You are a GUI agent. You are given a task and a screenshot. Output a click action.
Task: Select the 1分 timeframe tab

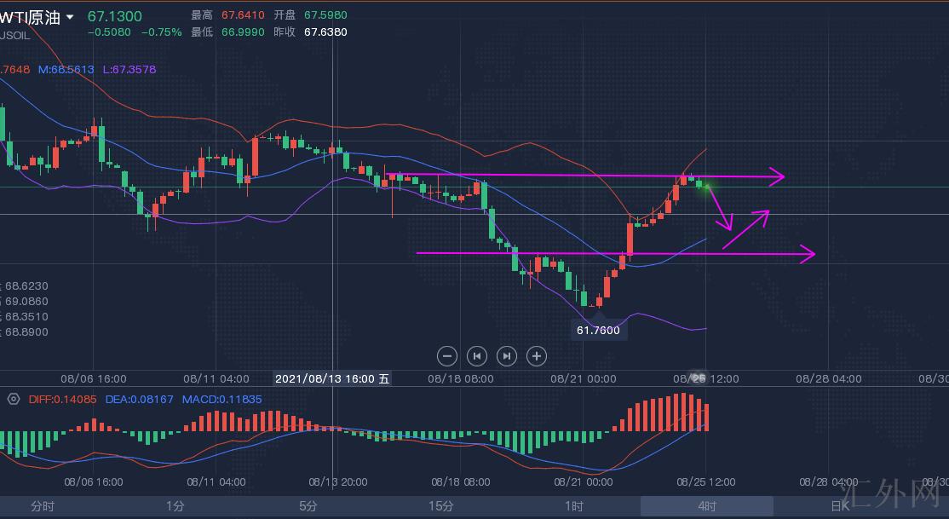[175, 505]
